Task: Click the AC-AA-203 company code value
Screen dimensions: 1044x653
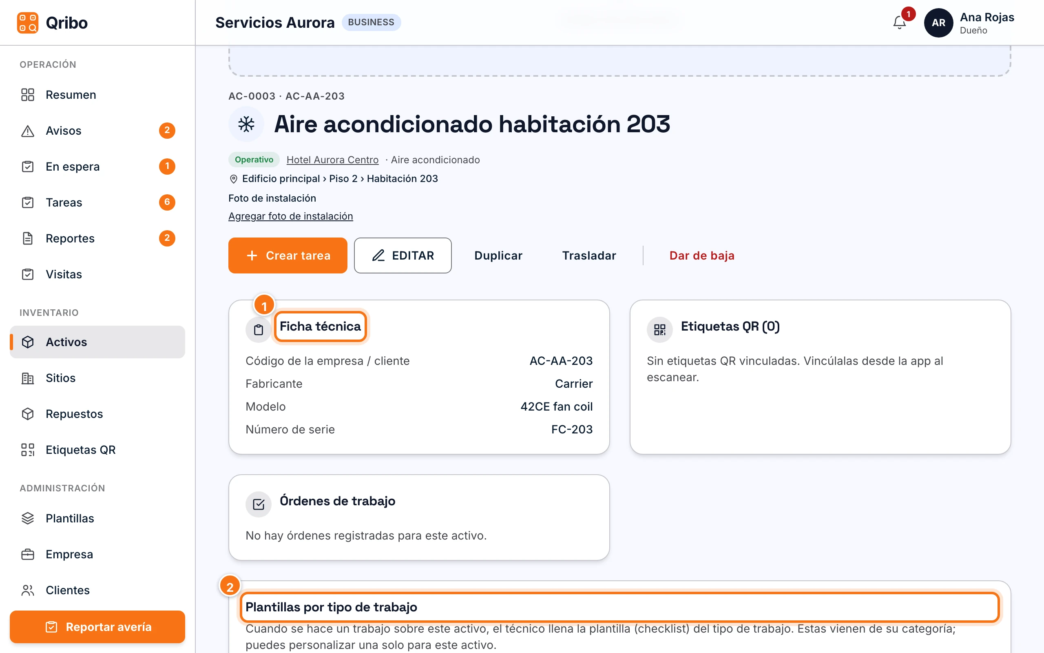Action: click(561, 361)
